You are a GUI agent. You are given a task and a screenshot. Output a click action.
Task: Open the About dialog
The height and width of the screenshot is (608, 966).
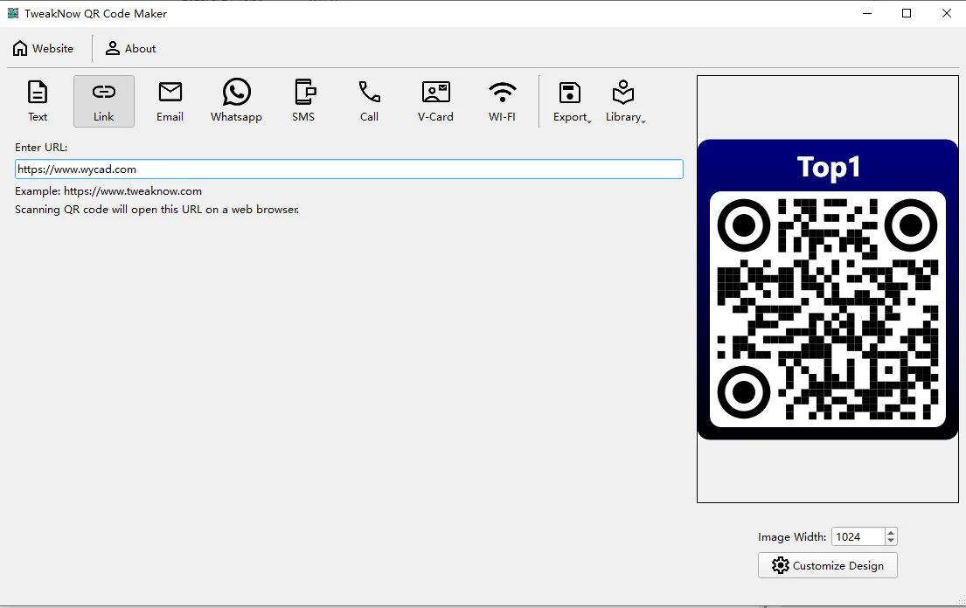129,48
